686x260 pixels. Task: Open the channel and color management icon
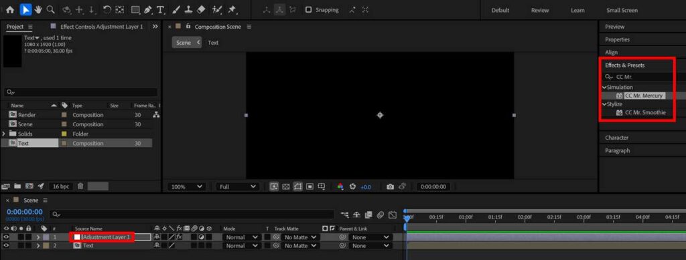[340, 186]
